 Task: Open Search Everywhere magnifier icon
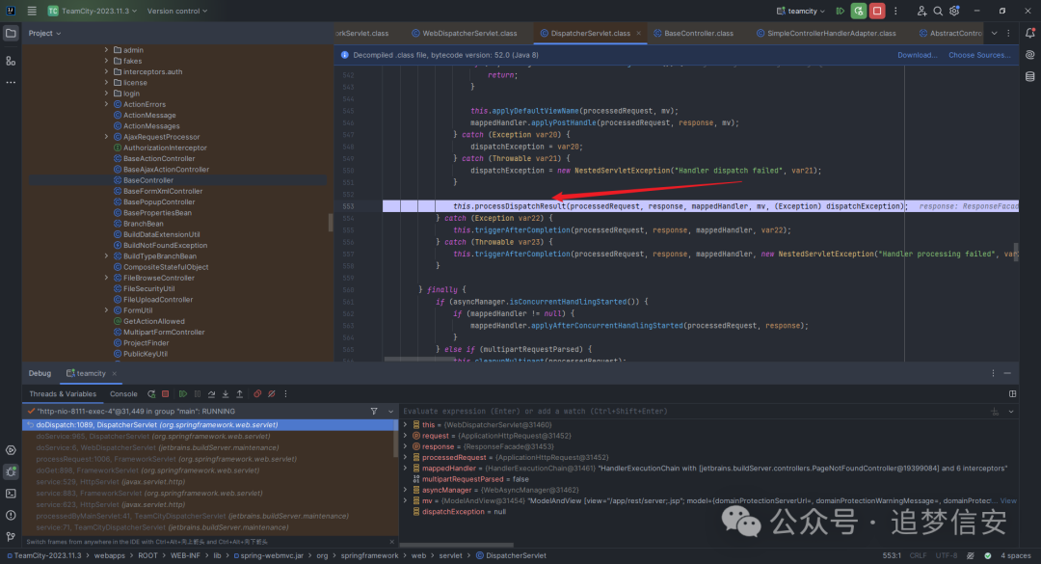click(x=938, y=11)
